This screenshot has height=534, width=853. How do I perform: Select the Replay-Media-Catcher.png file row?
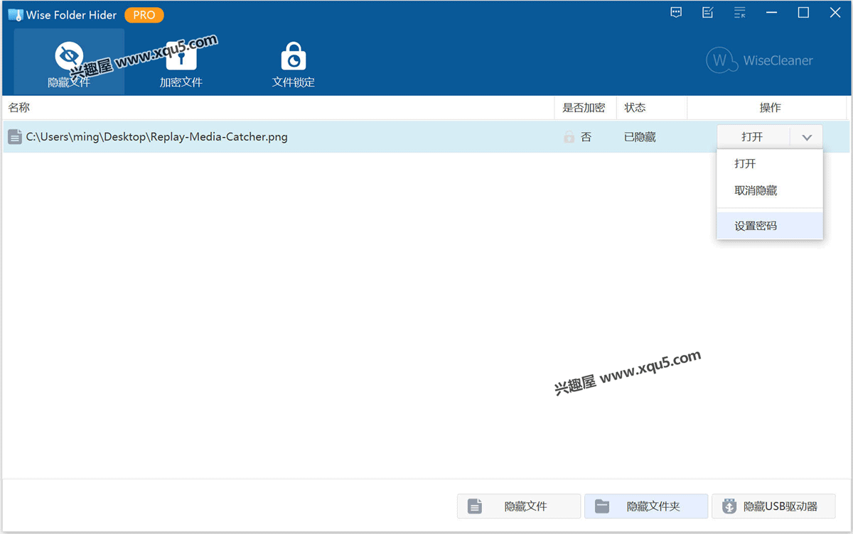(x=426, y=137)
